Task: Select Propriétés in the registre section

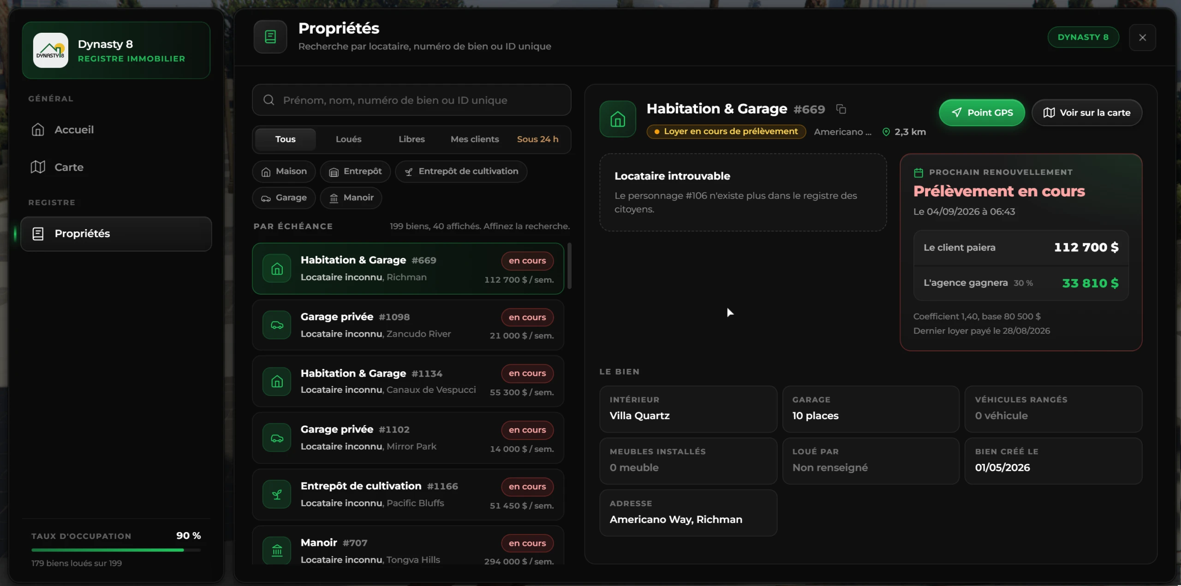Action: pos(116,234)
